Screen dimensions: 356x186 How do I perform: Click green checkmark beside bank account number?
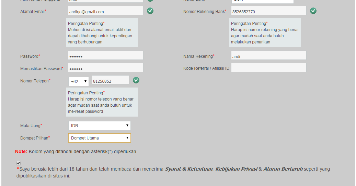point(313,11)
